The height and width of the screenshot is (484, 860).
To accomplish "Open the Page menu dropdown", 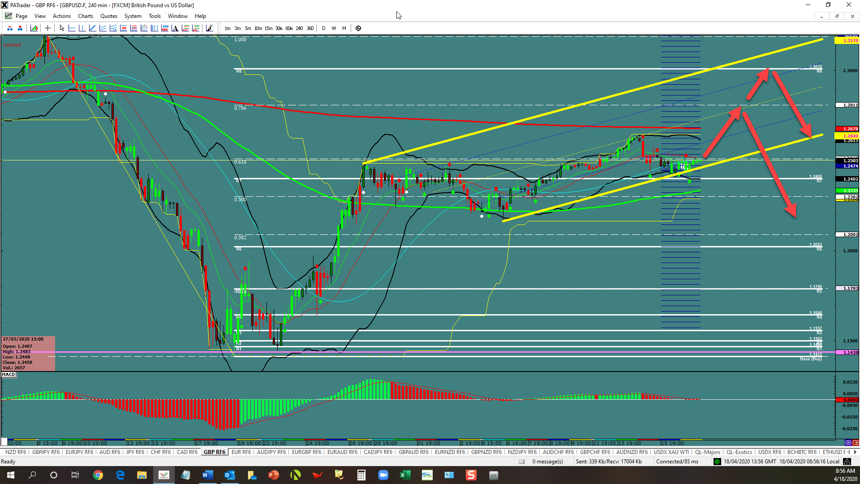I will tap(21, 16).
